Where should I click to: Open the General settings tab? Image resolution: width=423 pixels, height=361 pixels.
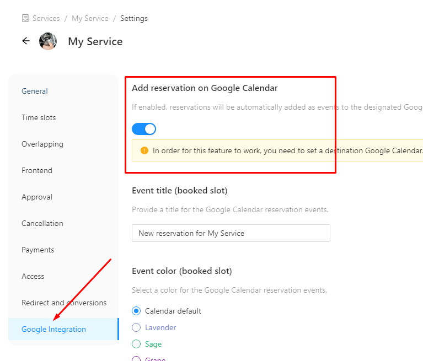pyautogui.click(x=35, y=91)
